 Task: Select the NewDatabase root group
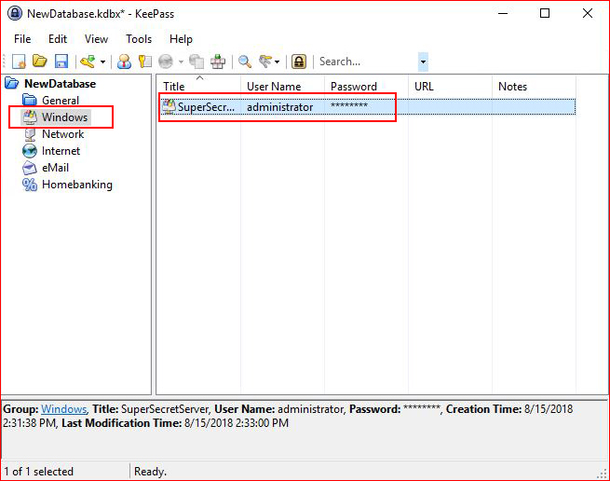tap(60, 84)
